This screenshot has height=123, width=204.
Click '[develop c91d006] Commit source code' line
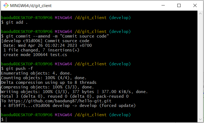[45, 41]
